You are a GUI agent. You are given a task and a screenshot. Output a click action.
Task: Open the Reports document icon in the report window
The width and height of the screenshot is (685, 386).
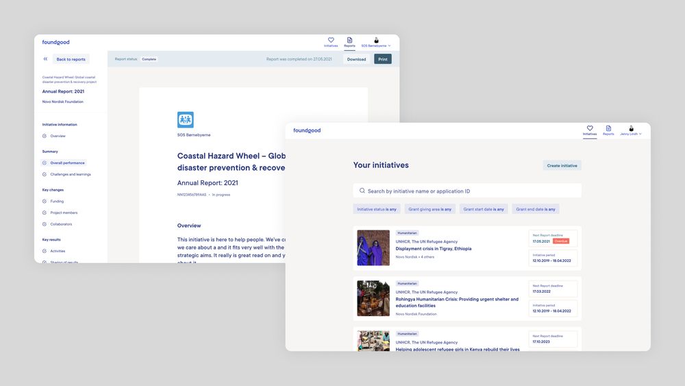349,40
